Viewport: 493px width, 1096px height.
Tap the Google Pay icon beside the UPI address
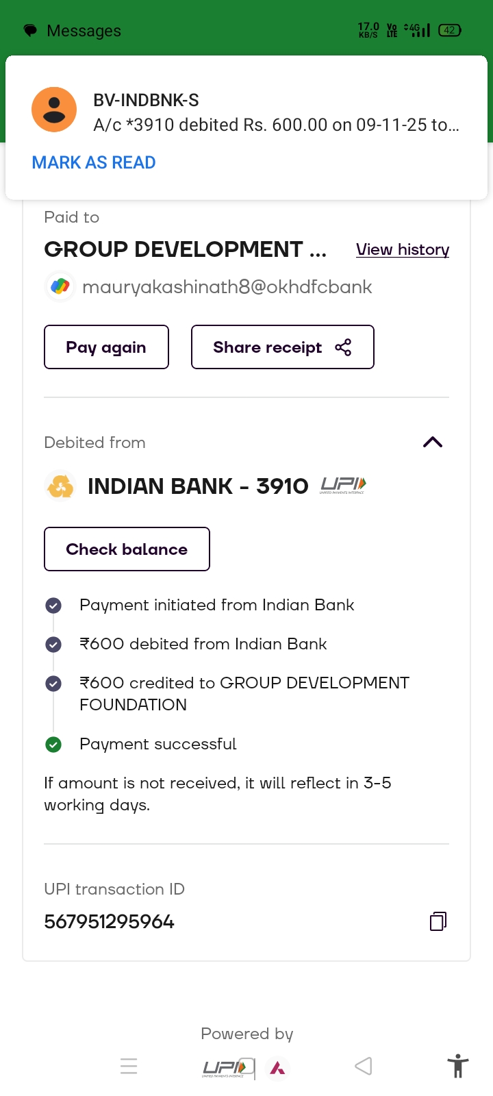click(x=60, y=286)
